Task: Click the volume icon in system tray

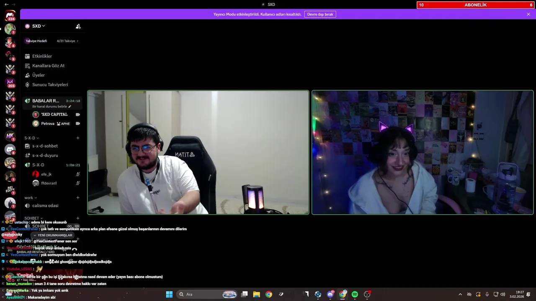Action: (x=502, y=294)
